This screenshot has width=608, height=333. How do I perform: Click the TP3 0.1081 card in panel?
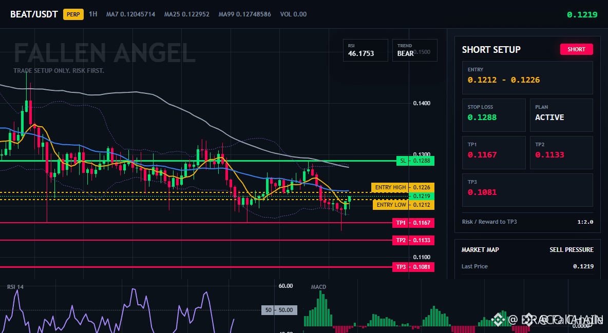(527, 190)
